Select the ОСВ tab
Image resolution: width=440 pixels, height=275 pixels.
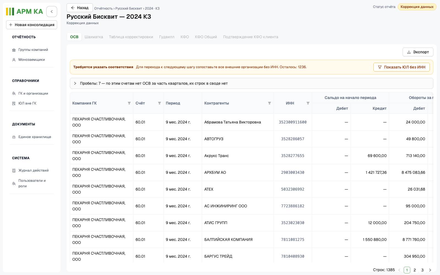(74, 37)
